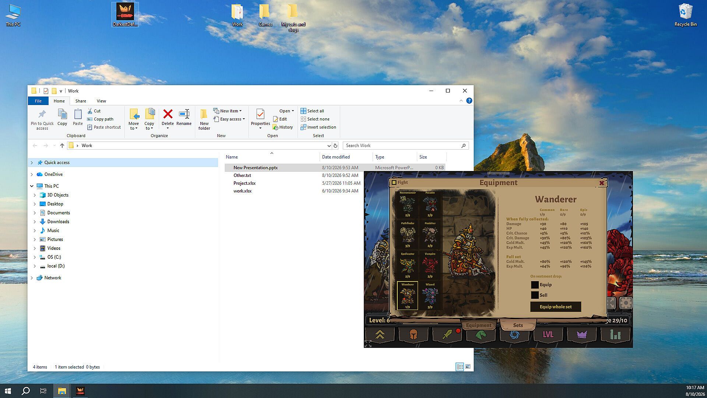Copy the selected item using ribbon
Image resolution: width=707 pixels, height=398 pixels.
point(62,118)
